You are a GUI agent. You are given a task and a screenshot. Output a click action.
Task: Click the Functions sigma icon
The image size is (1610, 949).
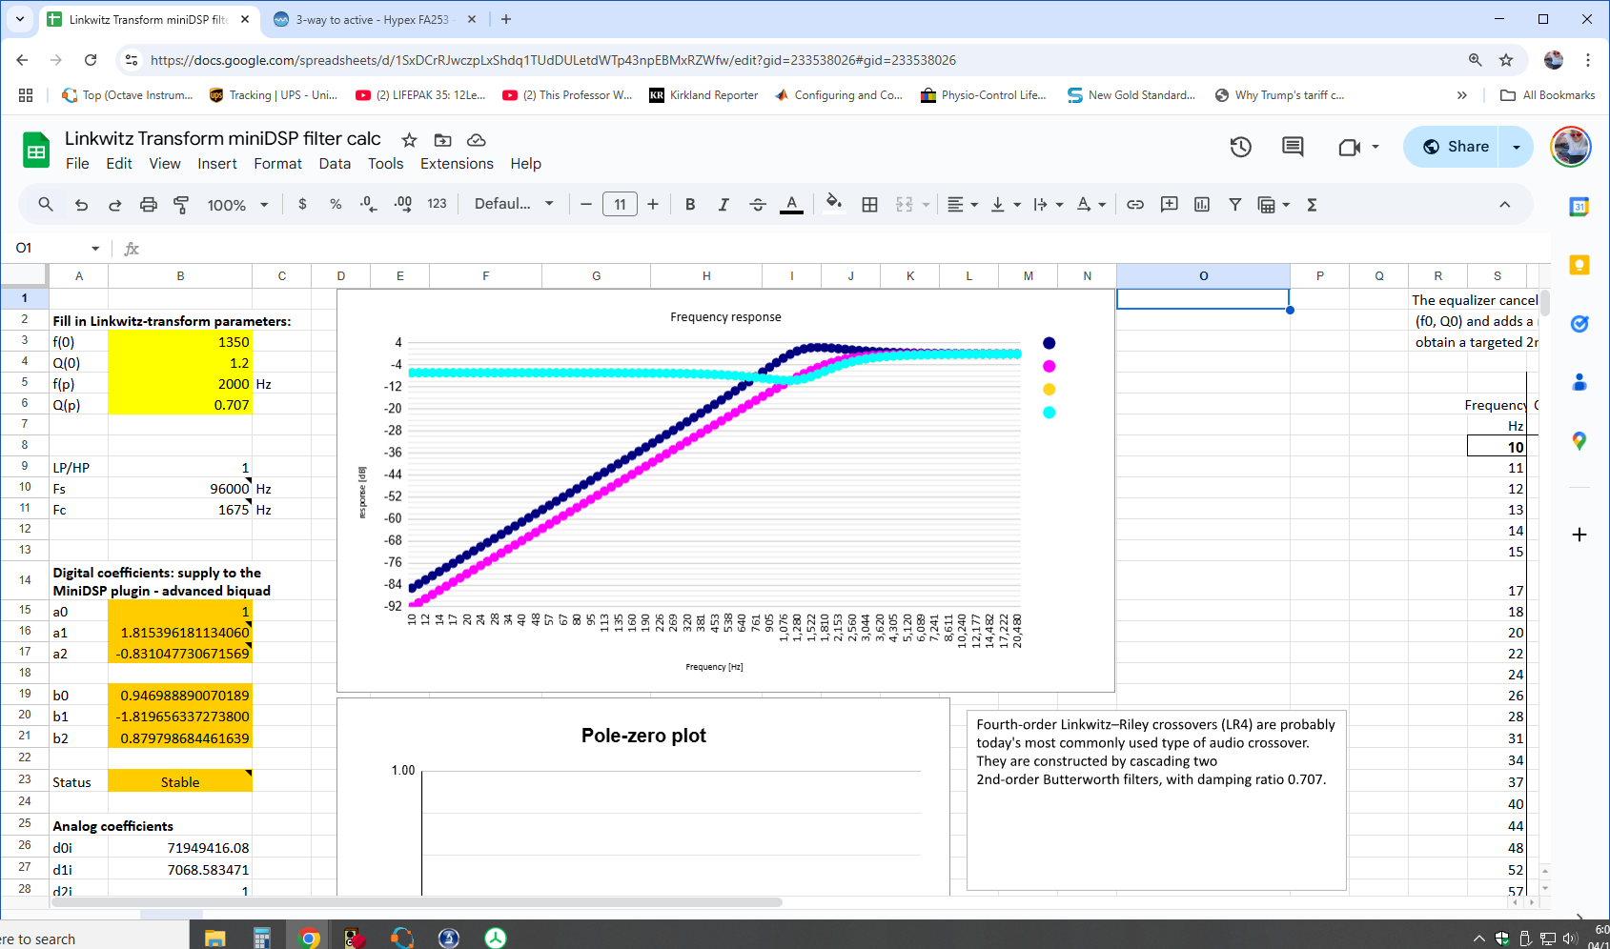(1312, 204)
